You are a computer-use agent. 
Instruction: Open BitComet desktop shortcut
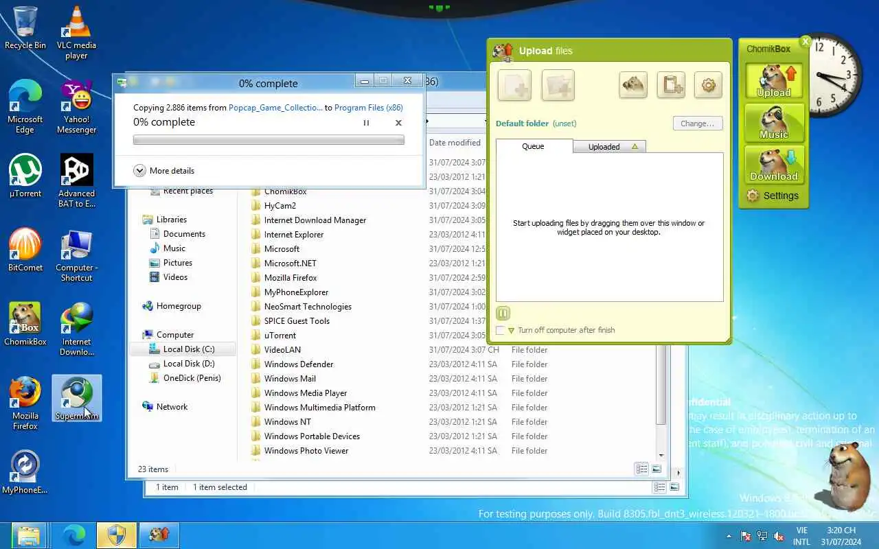pyautogui.click(x=25, y=249)
